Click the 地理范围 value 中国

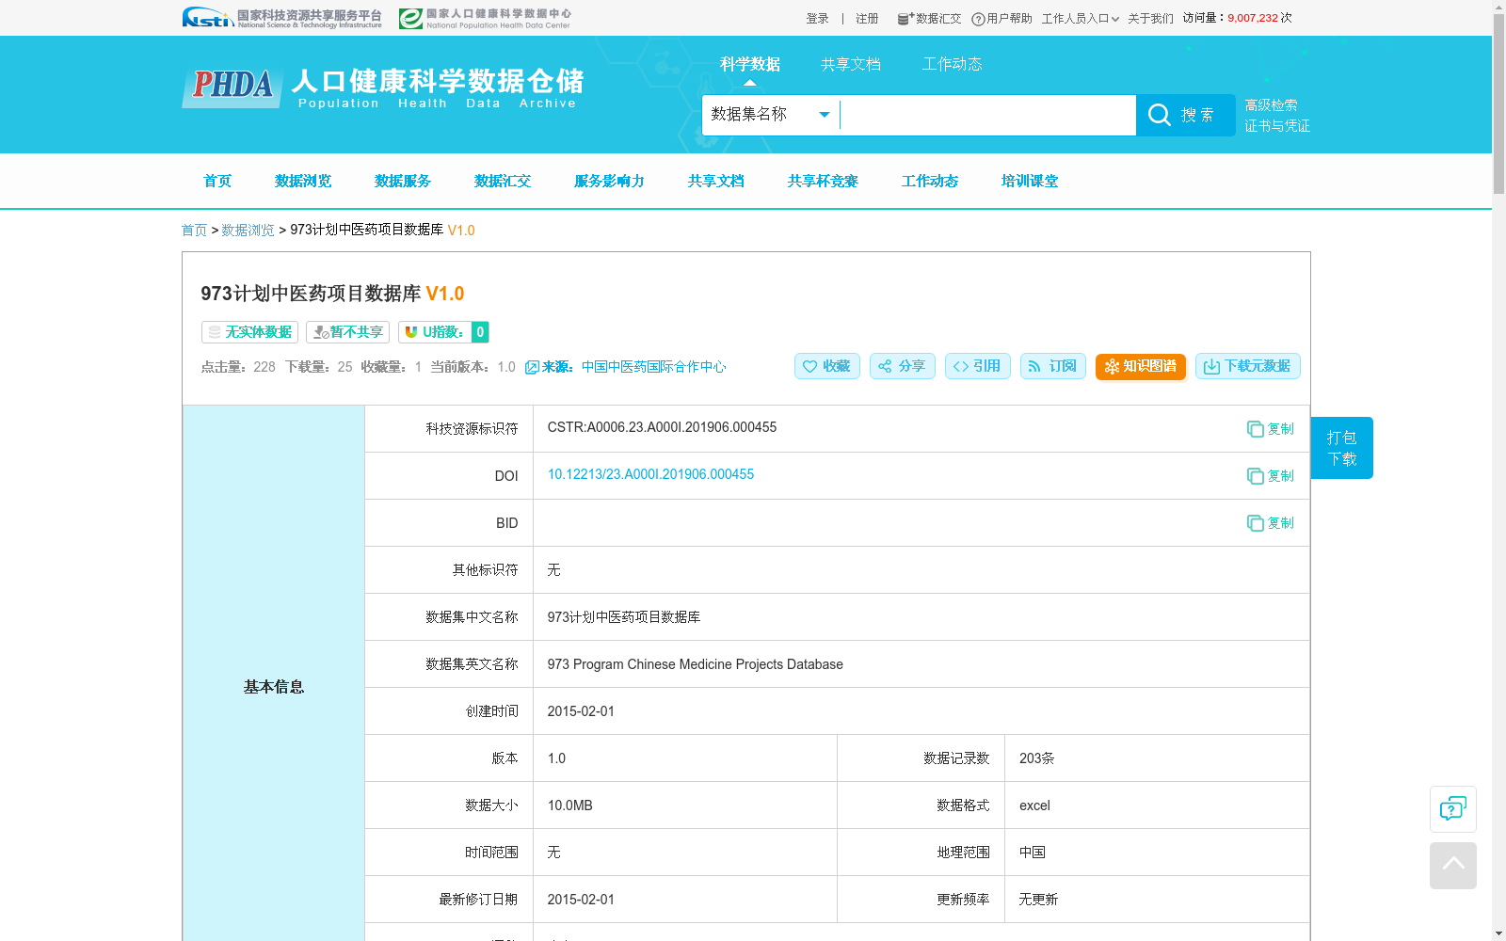(x=1033, y=853)
